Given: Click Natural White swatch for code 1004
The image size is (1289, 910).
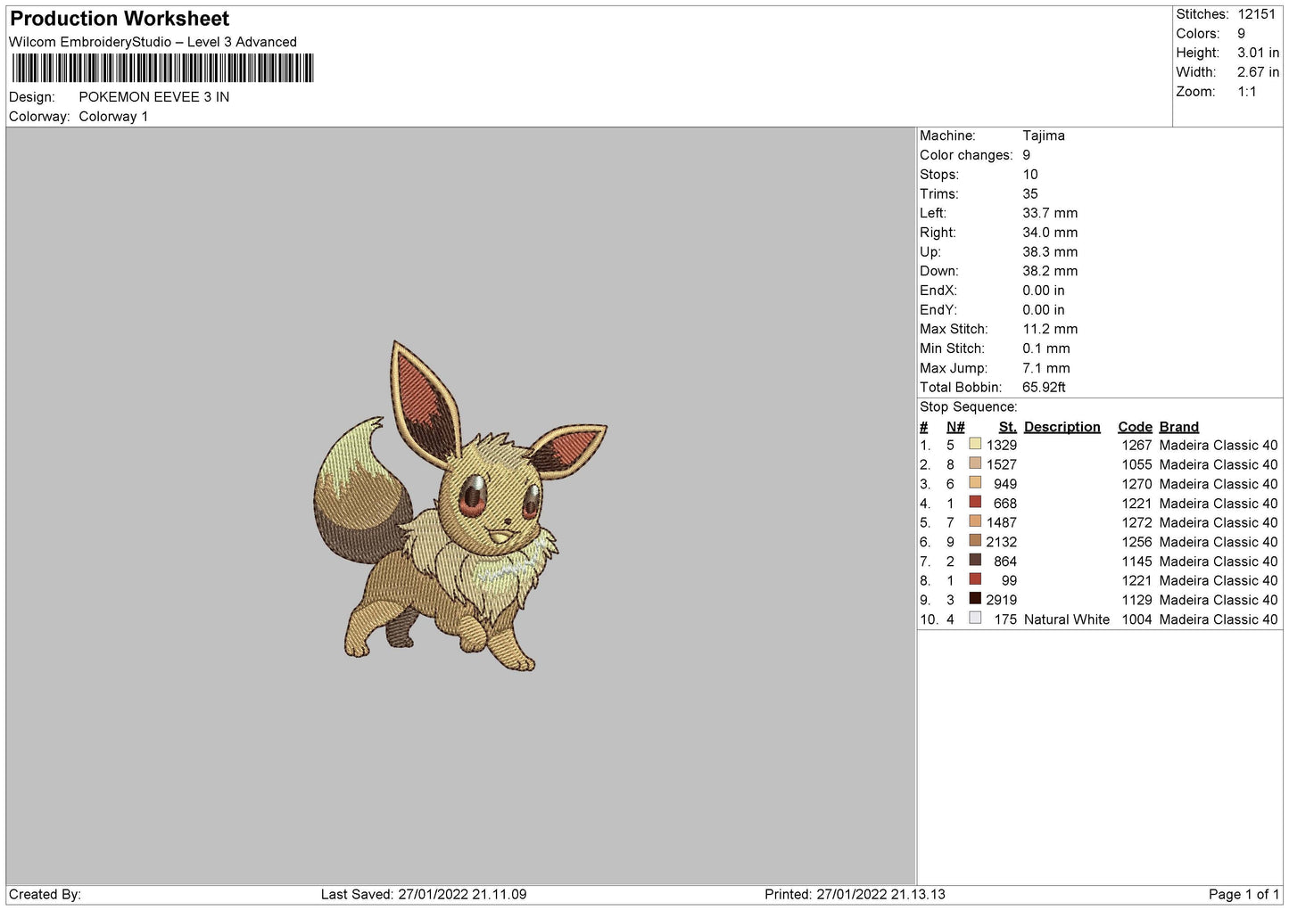Looking at the screenshot, I should click(x=975, y=619).
